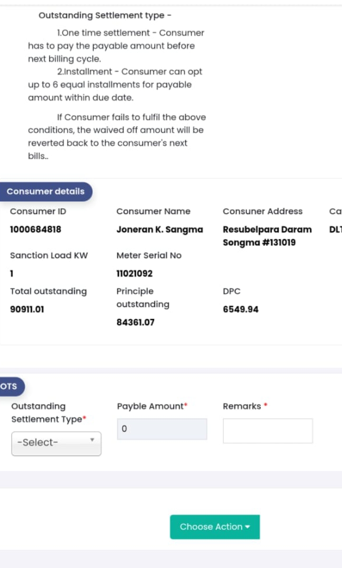The image size is (342, 568).
Task: Click the DPC value 6549.94
Action: (241, 309)
